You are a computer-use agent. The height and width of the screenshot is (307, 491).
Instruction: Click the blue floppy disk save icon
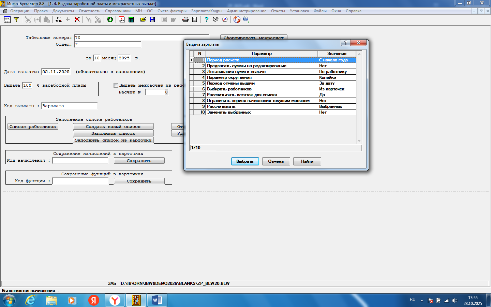pyautogui.click(x=152, y=19)
